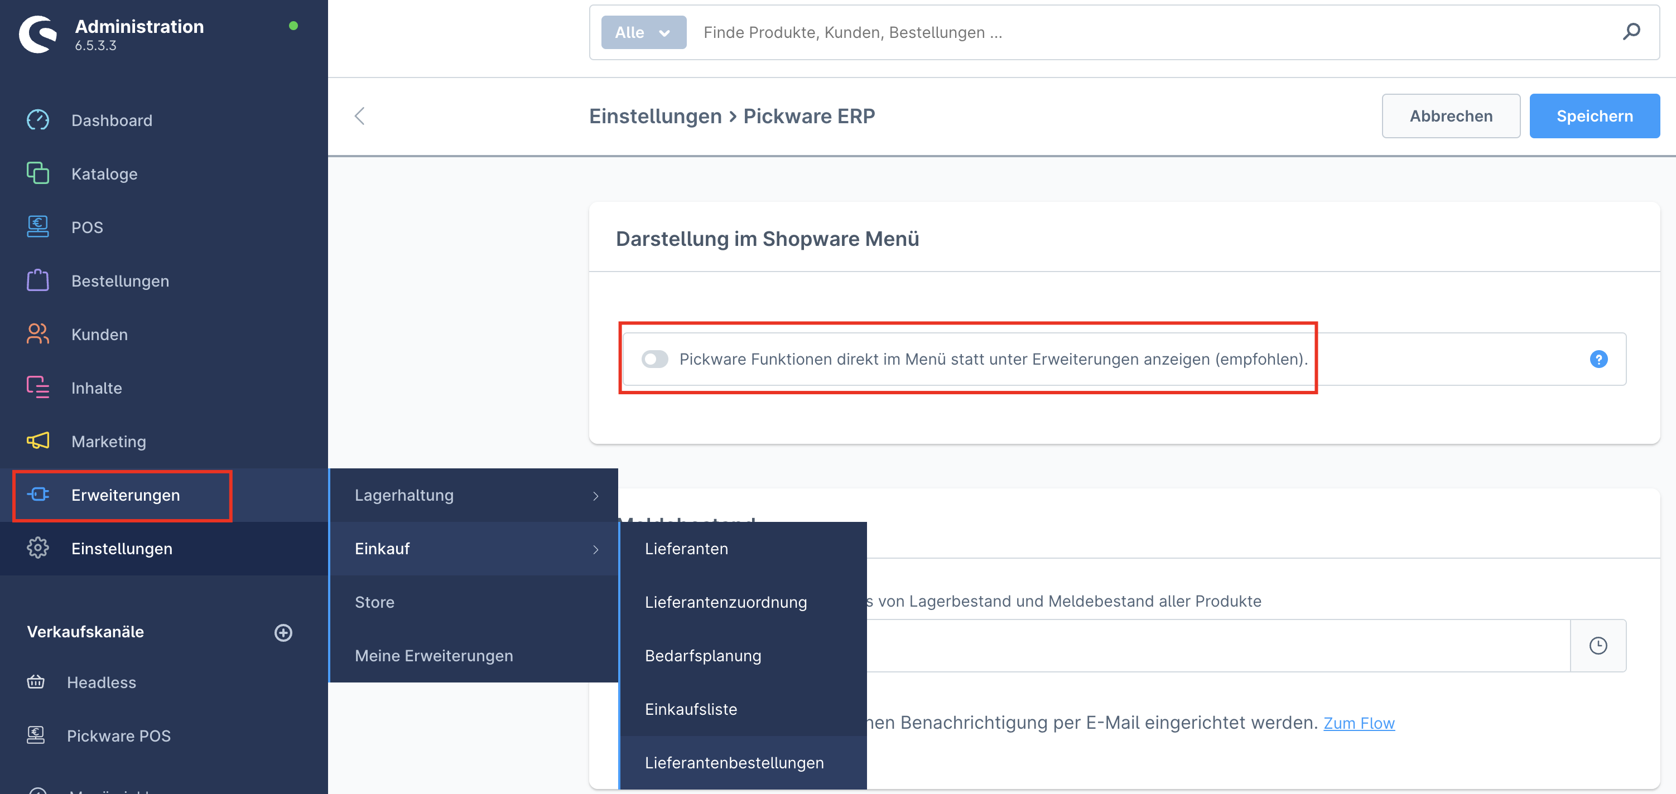Toggle Pickware Funktionen direkt im Menü switch
Screen dimensions: 1676x794
pyautogui.click(x=654, y=359)
